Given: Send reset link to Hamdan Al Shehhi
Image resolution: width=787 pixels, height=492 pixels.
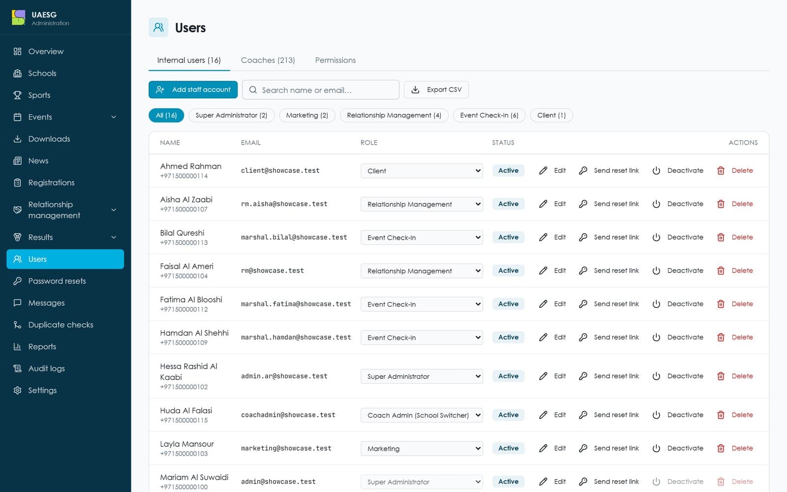Looking at the screenshot, I should click(x=609, y=338).
